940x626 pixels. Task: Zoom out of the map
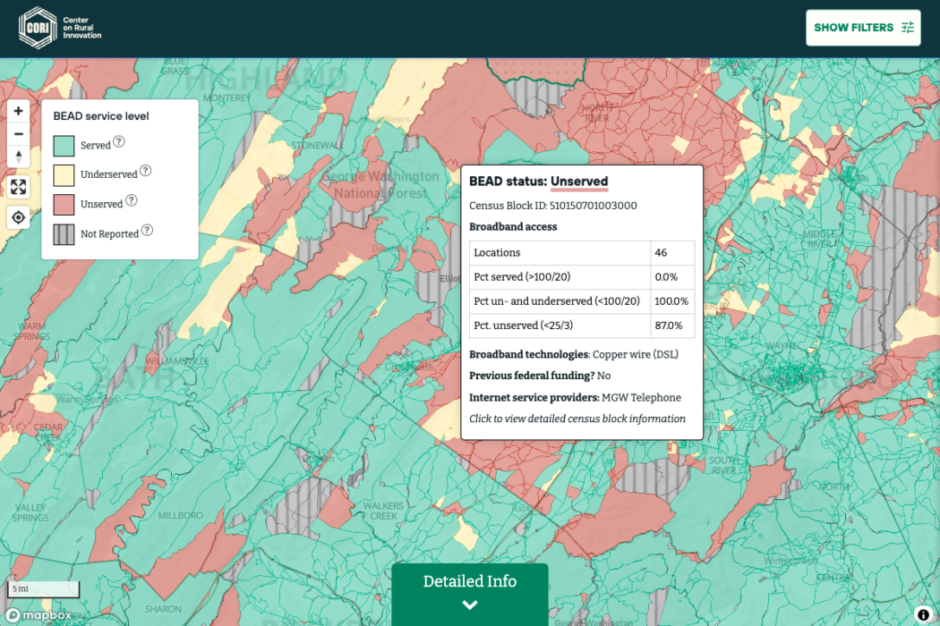pos(18,133)
